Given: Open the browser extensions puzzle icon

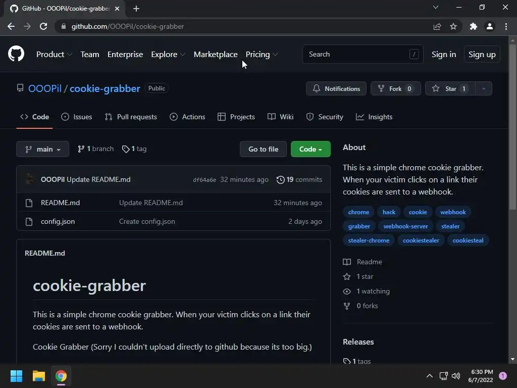Looking at the screenshot, I should [x=474, y=26].
